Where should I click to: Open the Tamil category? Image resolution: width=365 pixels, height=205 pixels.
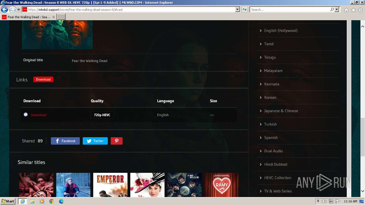pyautogui.click(x=269, y=44)
